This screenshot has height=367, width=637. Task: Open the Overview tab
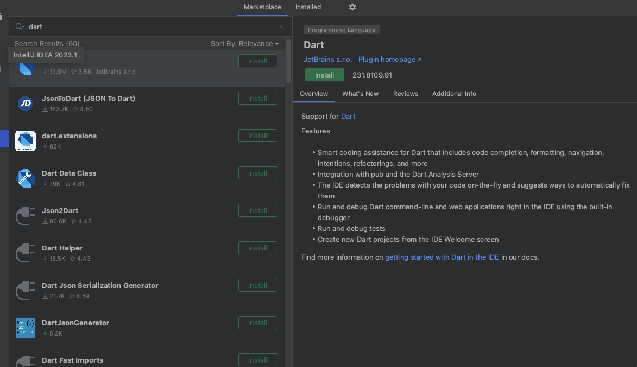pos(314,94)
